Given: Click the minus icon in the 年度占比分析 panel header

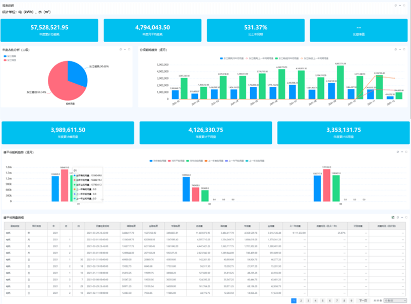Looking at the screenshot, I should (x=125, y=49).
